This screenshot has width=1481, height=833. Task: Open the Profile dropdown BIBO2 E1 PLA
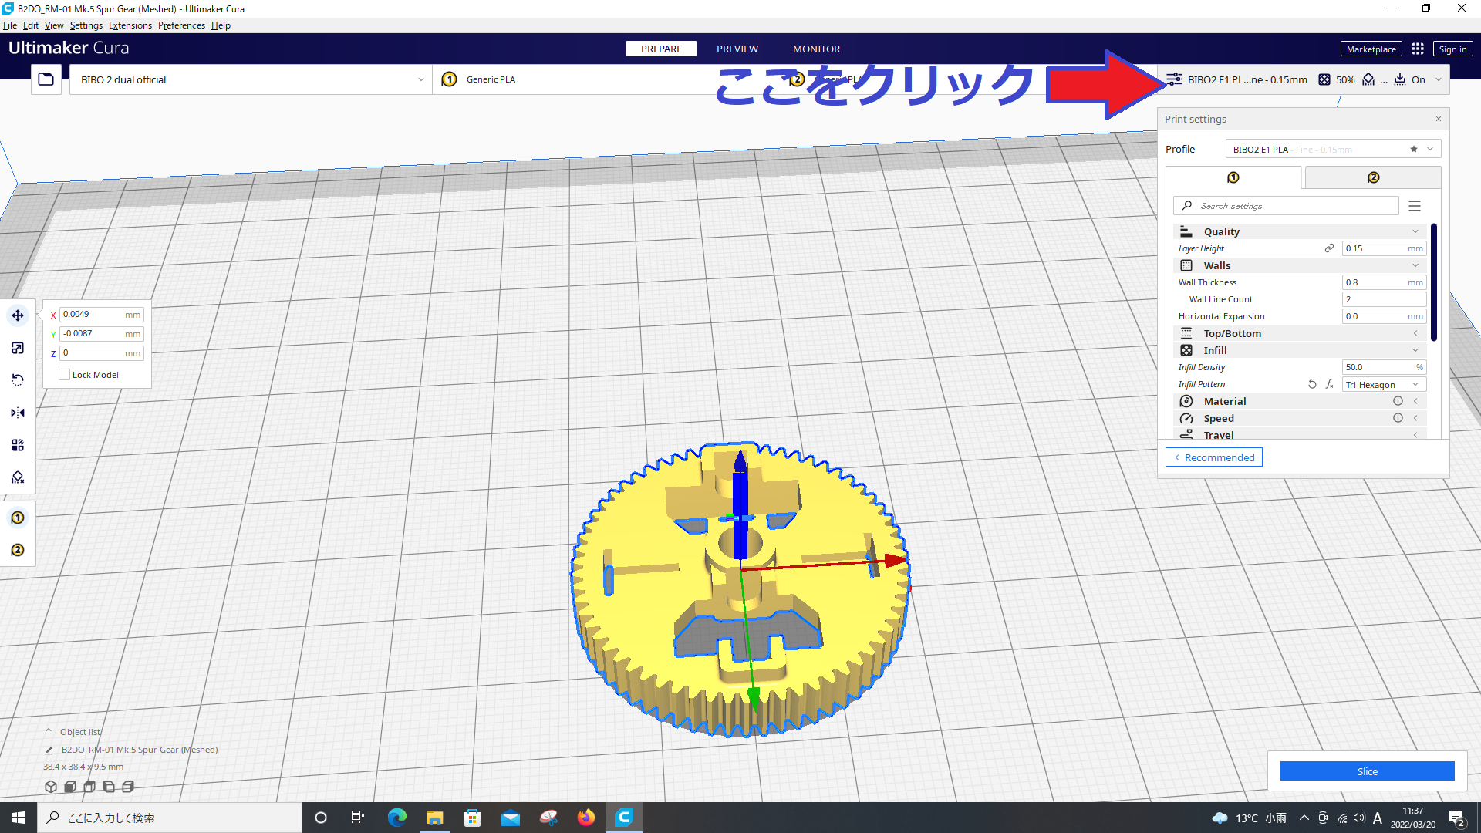point(1333,150)
